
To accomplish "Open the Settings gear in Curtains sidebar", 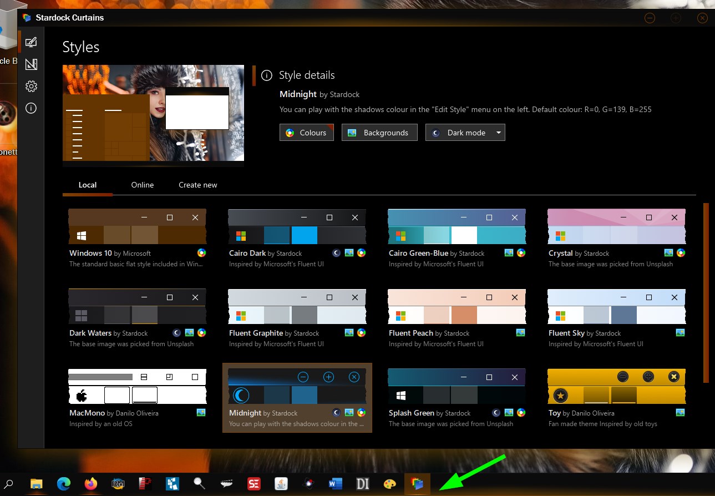I will point(31,86).
